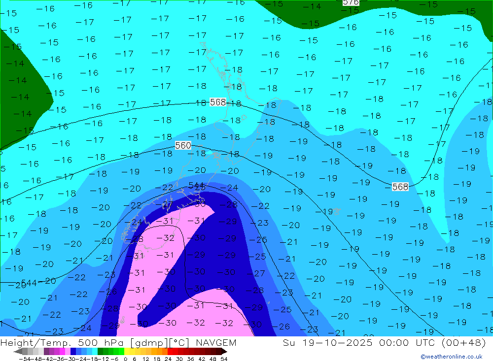This screenshot has height=361, width=493.
Task: Click the 576 contour label at the top edge
Action: tap(351, 2)
